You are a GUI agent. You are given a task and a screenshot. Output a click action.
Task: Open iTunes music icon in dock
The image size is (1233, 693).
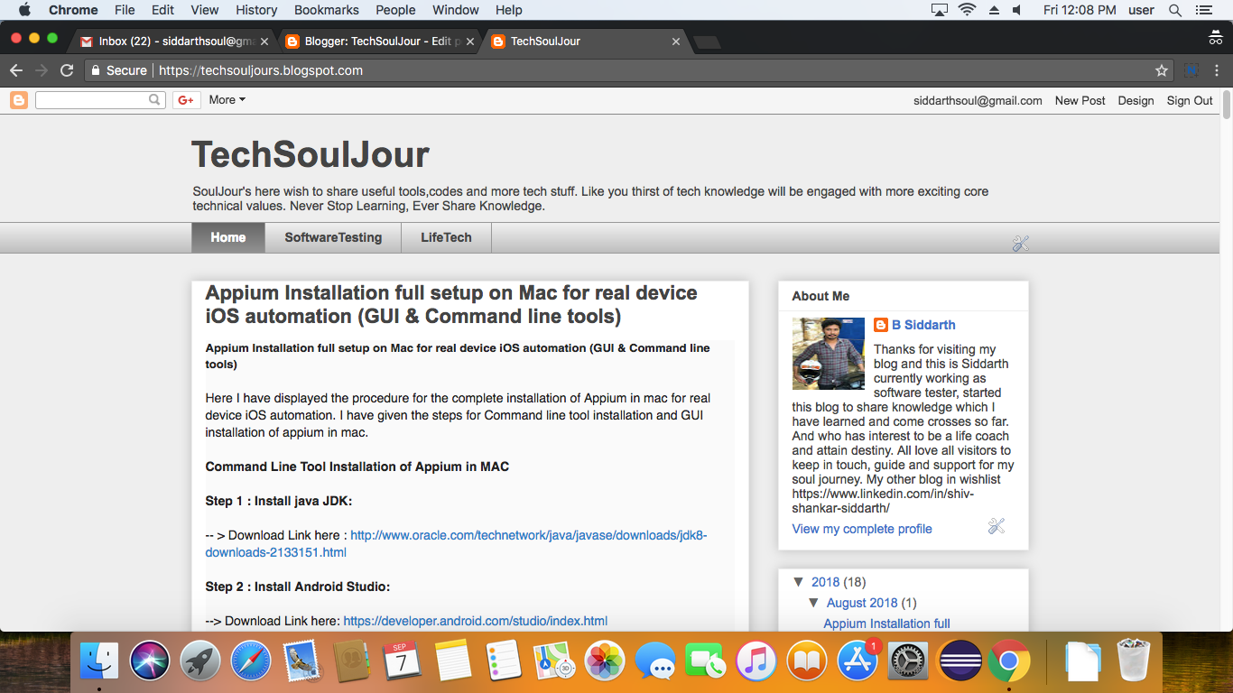tap(757, 663)
